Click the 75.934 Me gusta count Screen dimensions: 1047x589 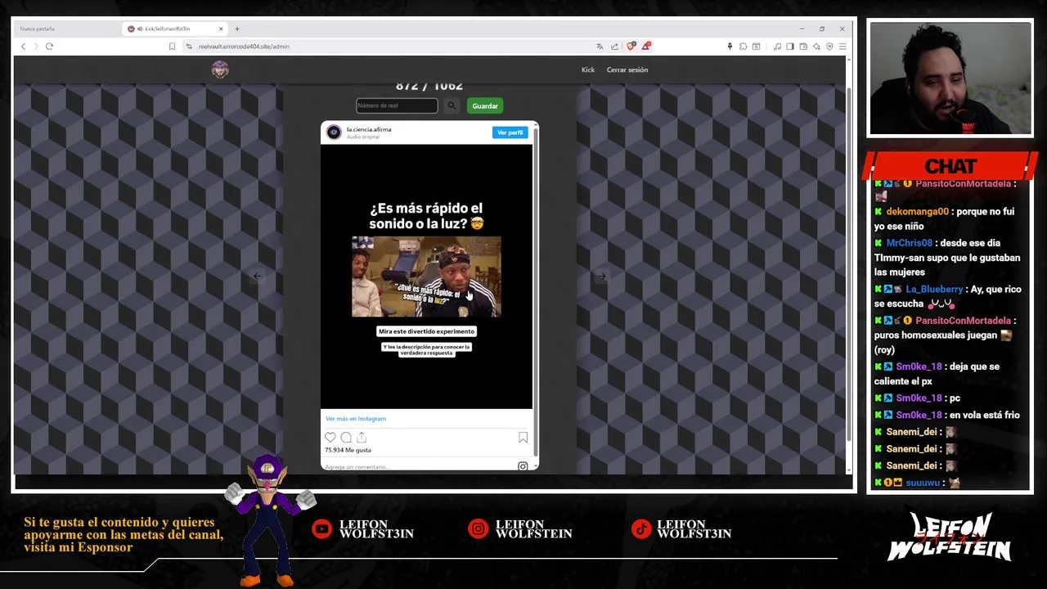point(348,450)
